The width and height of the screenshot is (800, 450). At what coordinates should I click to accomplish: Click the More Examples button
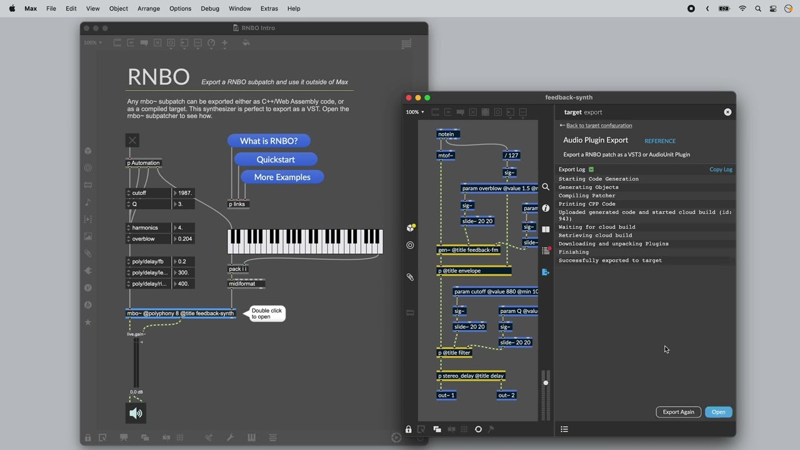pyautogui.click(x=282, y=177)
